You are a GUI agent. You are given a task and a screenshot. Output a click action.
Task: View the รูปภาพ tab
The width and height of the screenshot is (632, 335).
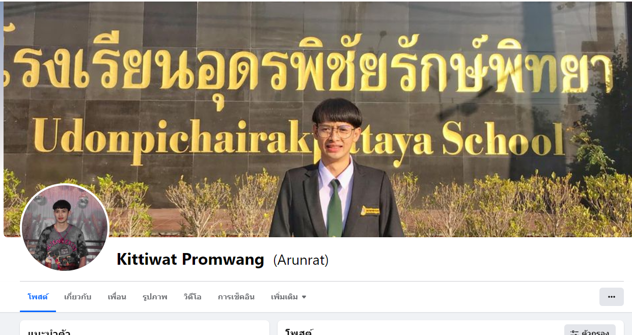point(155,297)
